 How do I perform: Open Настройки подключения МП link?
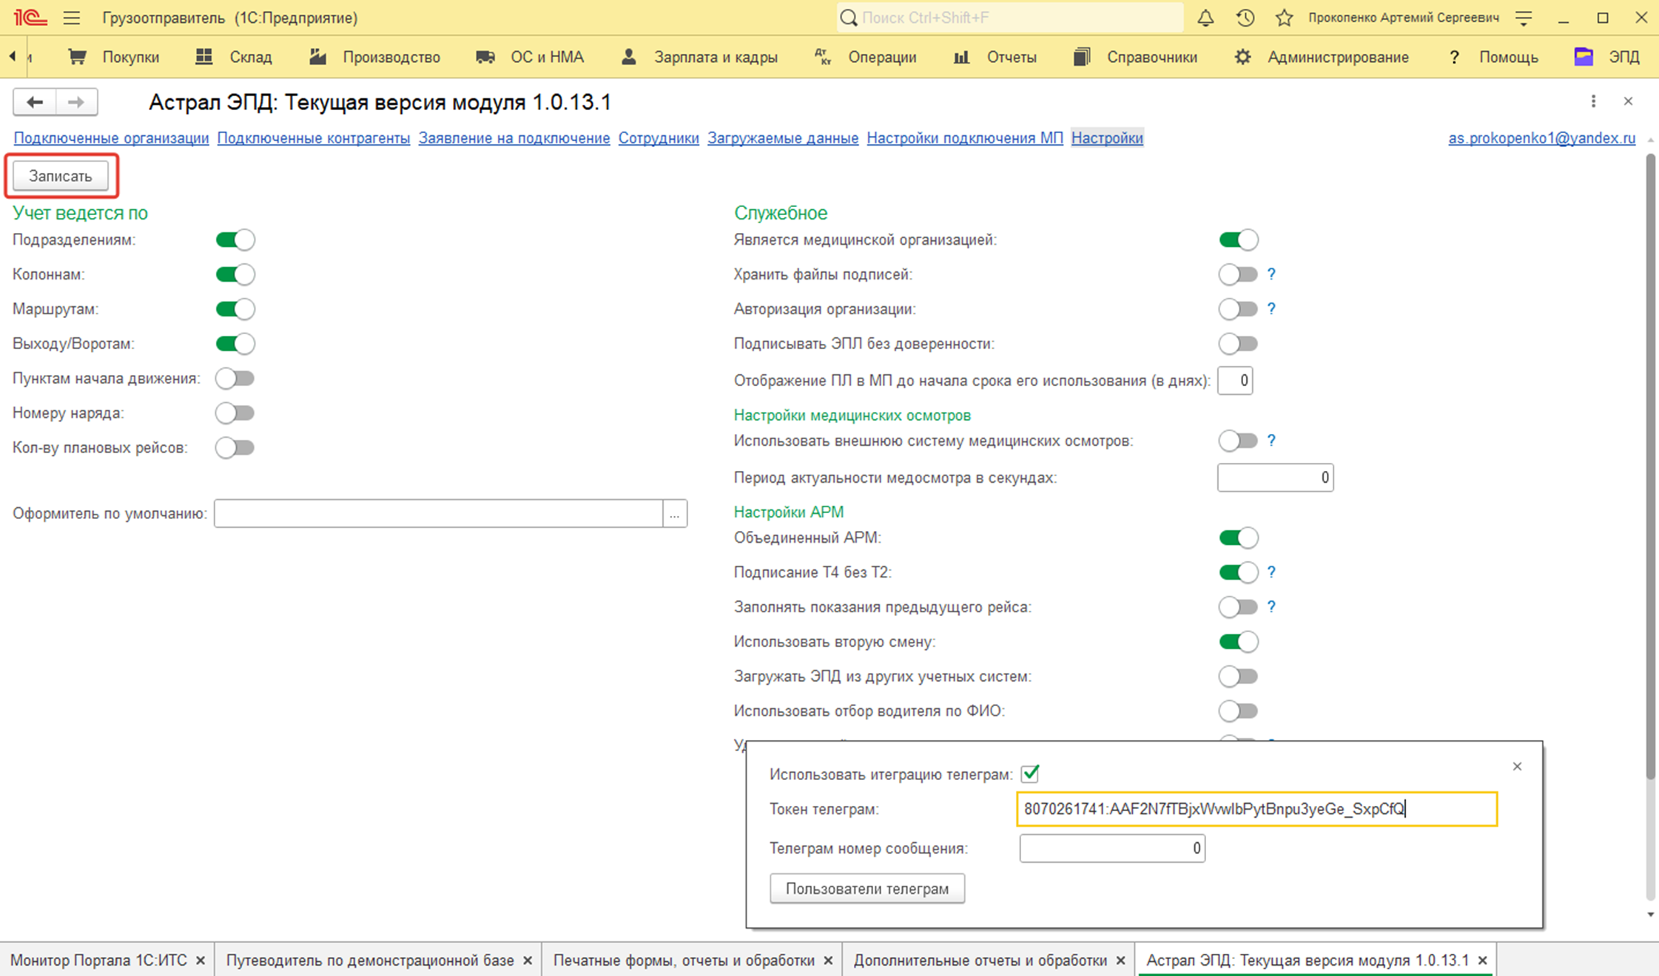click(965, 138)
